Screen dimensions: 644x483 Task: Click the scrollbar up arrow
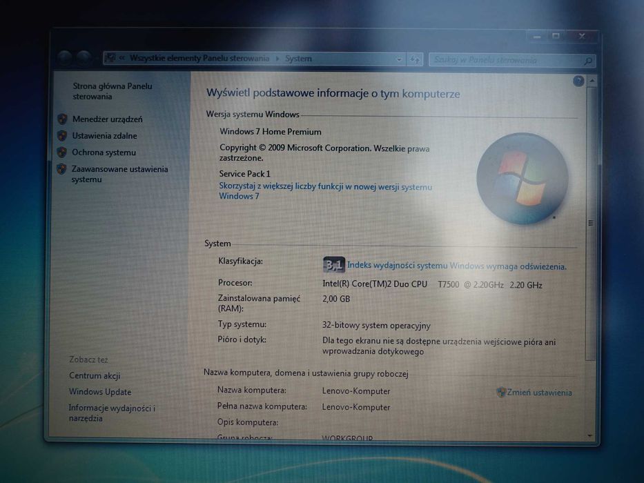tap(592, 81)
